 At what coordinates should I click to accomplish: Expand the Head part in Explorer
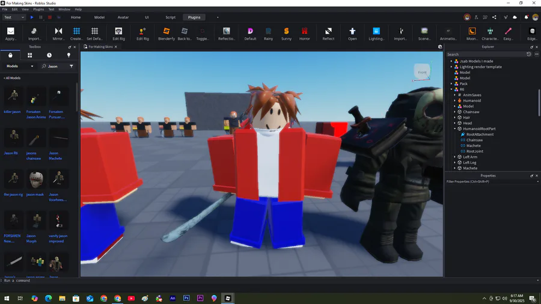(x=455, y=123)
